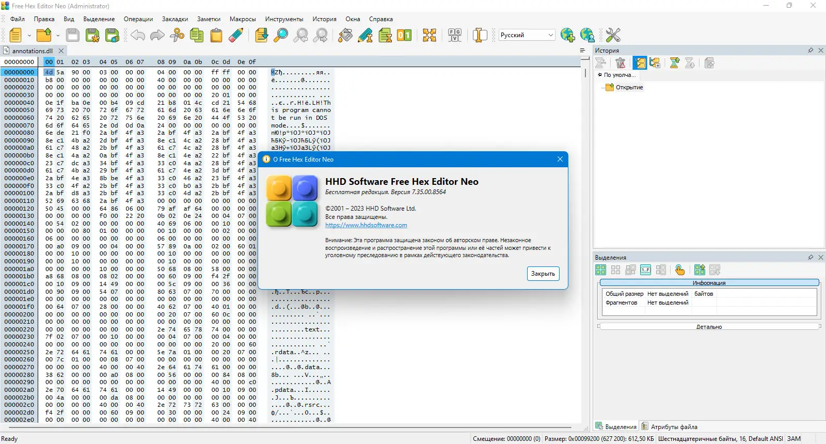This screenshot has width=826, height=444.
Task: Click the New file toolbar icon
Action: 15,35
